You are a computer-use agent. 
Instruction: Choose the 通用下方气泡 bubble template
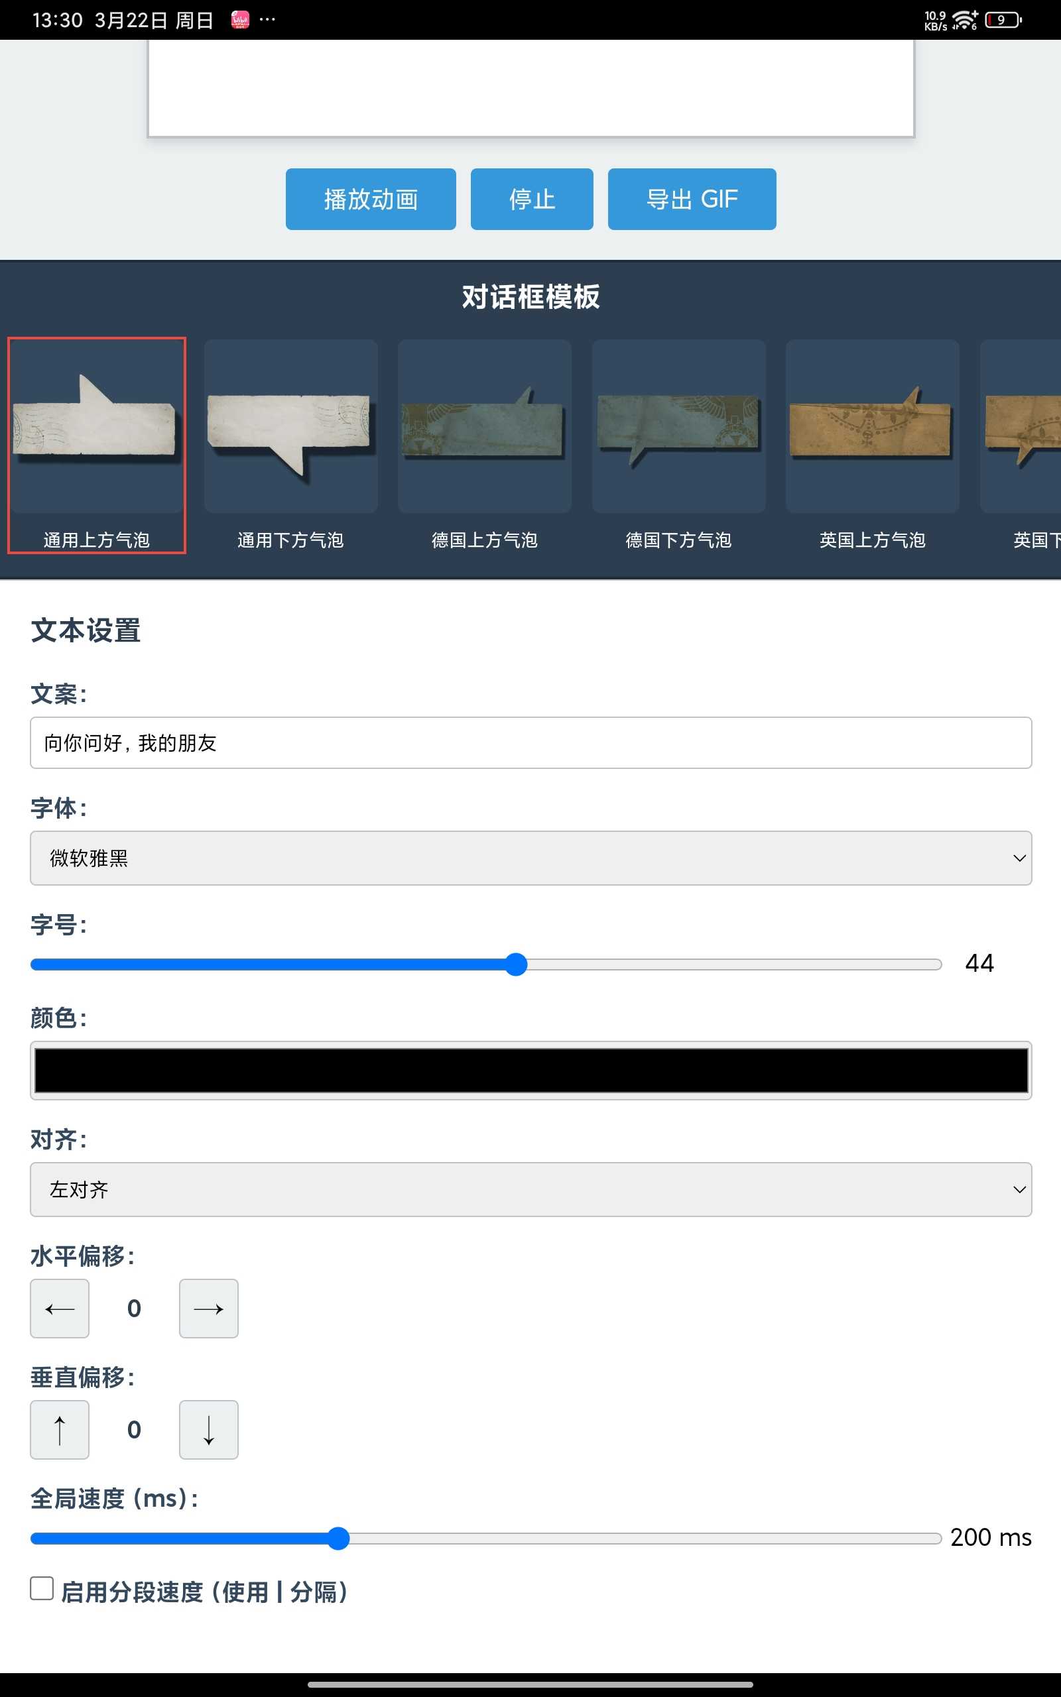[290, 445]
